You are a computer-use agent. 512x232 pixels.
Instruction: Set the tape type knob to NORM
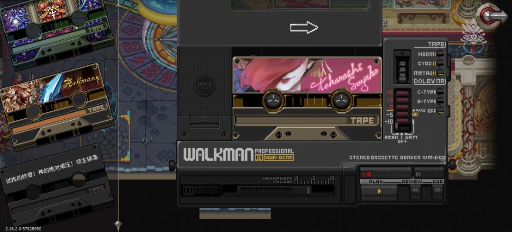[x=440, y=54]
